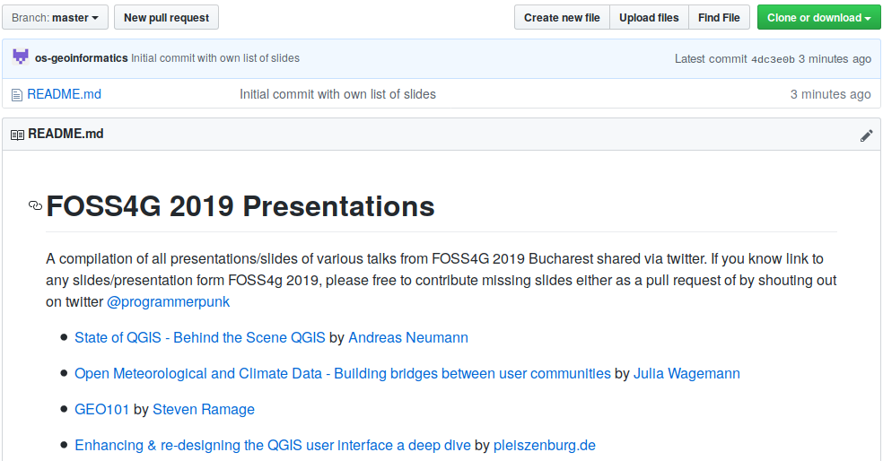Screen dimensions: 883x461
Task: Open Clone or download dropdown
Action: [x=818, y=17]
